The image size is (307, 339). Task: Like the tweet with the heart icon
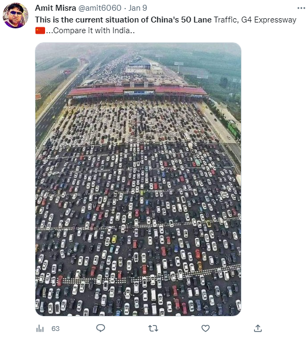[206, 328]
